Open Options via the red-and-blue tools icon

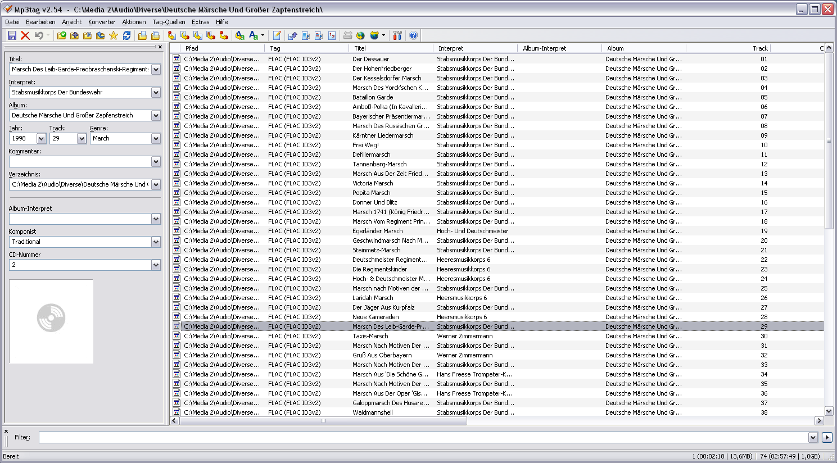click(x=397, y=35)
